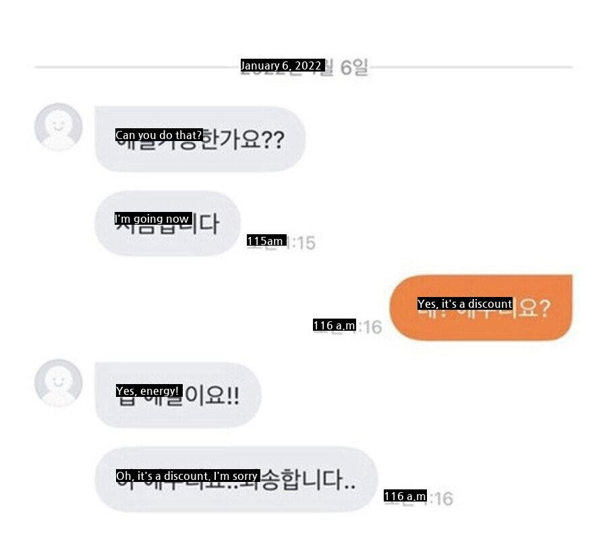Click the Korean text ending in ?? in the first bubble

point(200,140)
